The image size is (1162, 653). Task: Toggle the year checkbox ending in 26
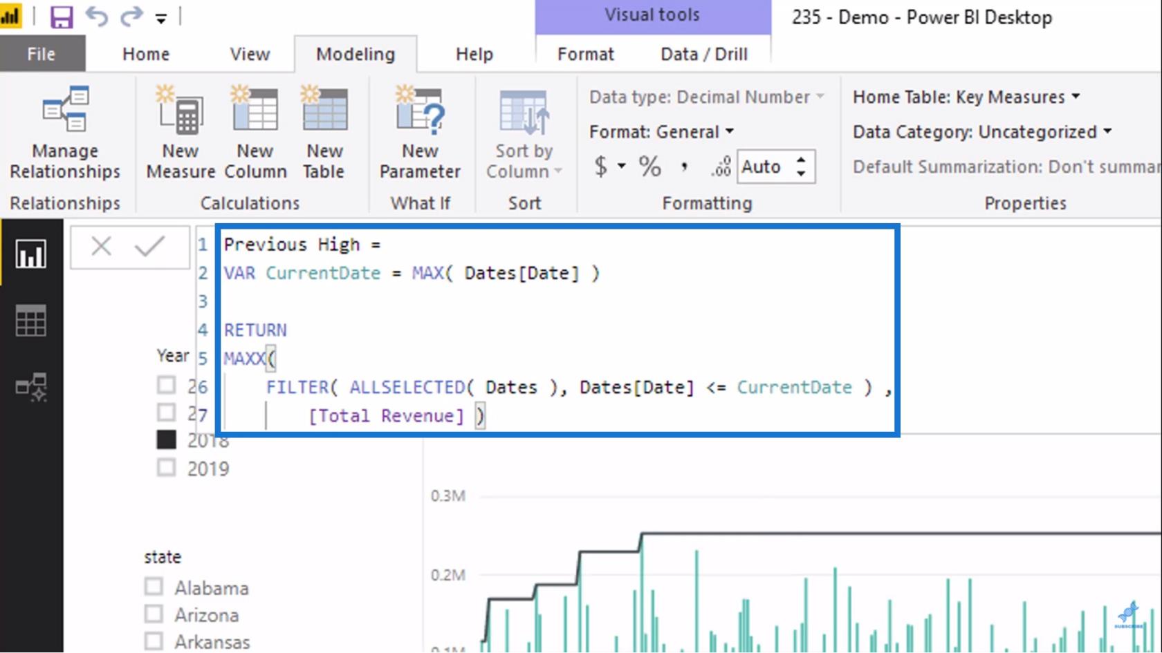(x=166, y=385)
